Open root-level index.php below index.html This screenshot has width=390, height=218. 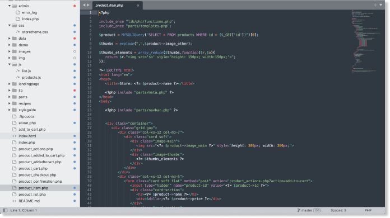click(x=26, y=143)
